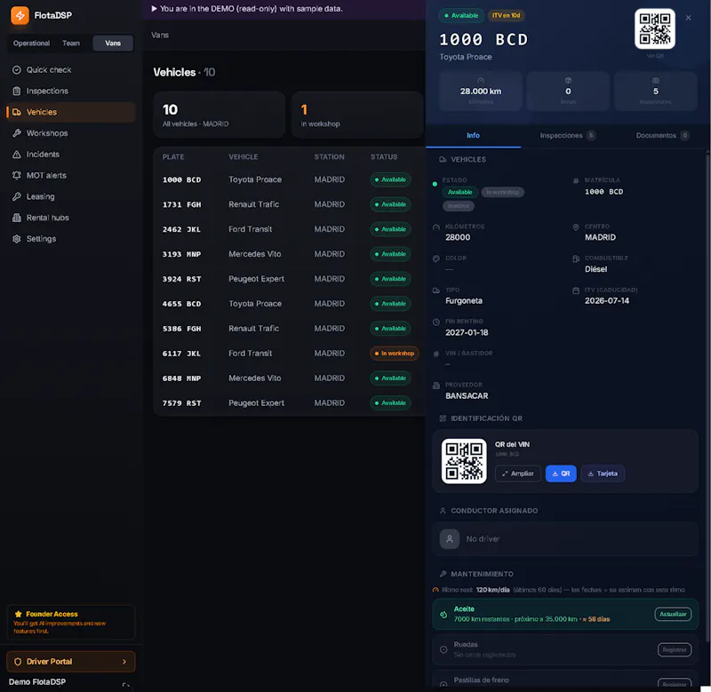Close the vehicle detail panel

click(x=688, y=18)
